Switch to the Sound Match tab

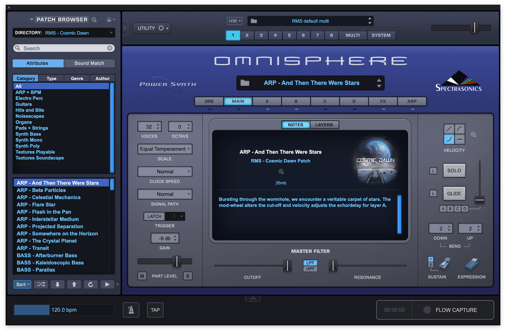(89, 63)
